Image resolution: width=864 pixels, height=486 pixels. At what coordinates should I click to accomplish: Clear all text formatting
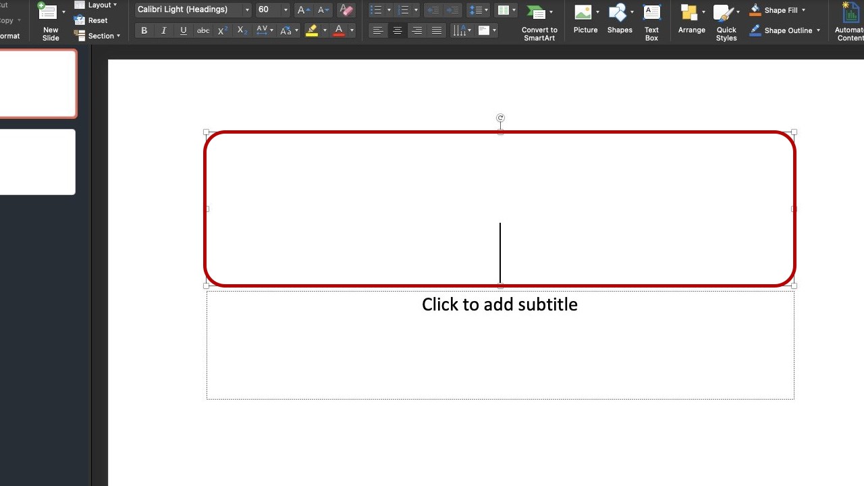[x=346, y=10]
